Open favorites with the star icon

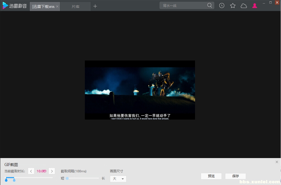click(233, 5)
